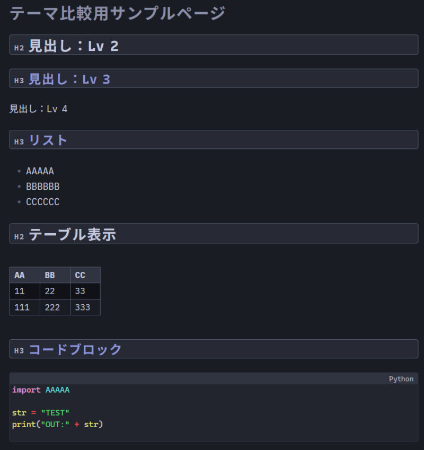This screenshot has width=424, height=450.
Task: Click the bullet point before CCCCCC
Action: click(19, 202)
